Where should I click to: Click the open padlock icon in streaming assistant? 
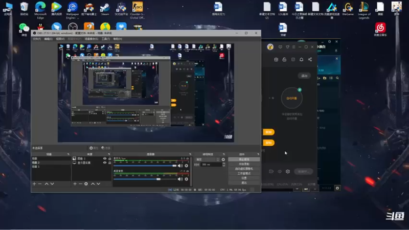coord(284,59)
